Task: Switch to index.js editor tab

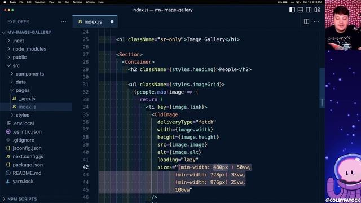Action: point(95,21)
